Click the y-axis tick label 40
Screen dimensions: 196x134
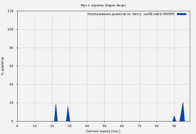(11, 85)
